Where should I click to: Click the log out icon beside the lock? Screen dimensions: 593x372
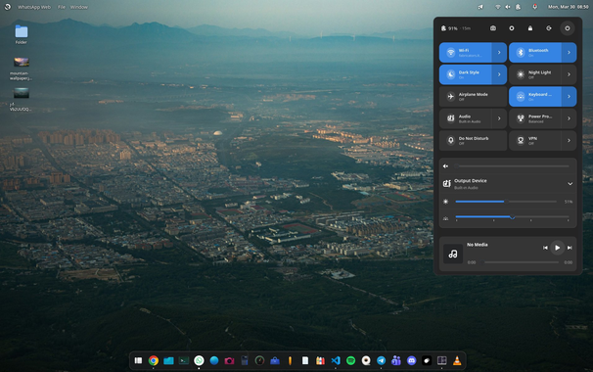[x=549, y=28]
